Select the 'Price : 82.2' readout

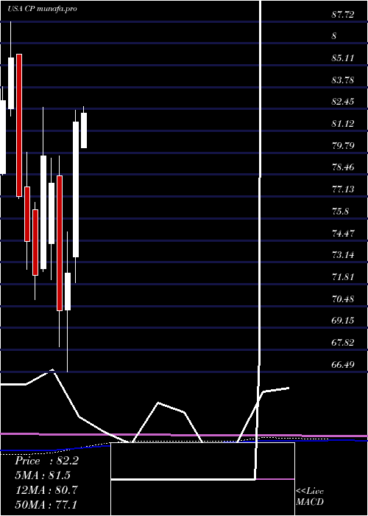point(46,461)
